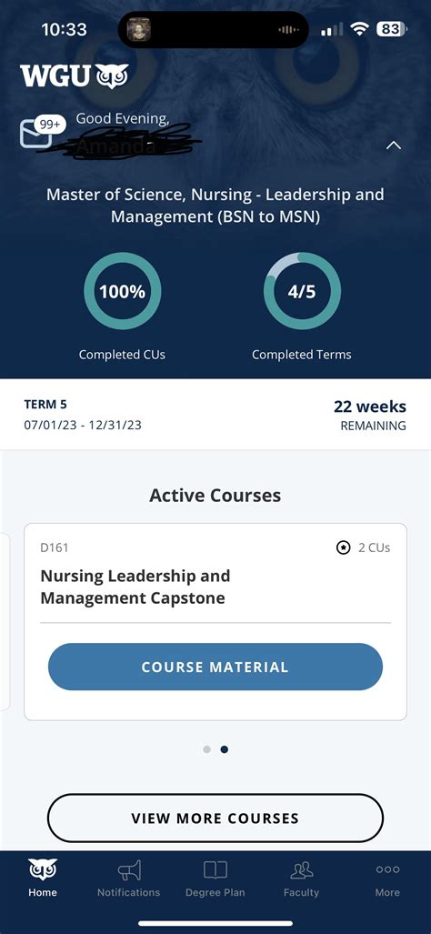Tap Nursing Leadership and Management Capstone title
Screen dimensions: 431x934
point(135,587)
